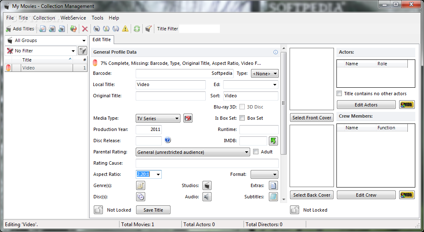Click the yellow warning triangle icon

pos(125,29)
